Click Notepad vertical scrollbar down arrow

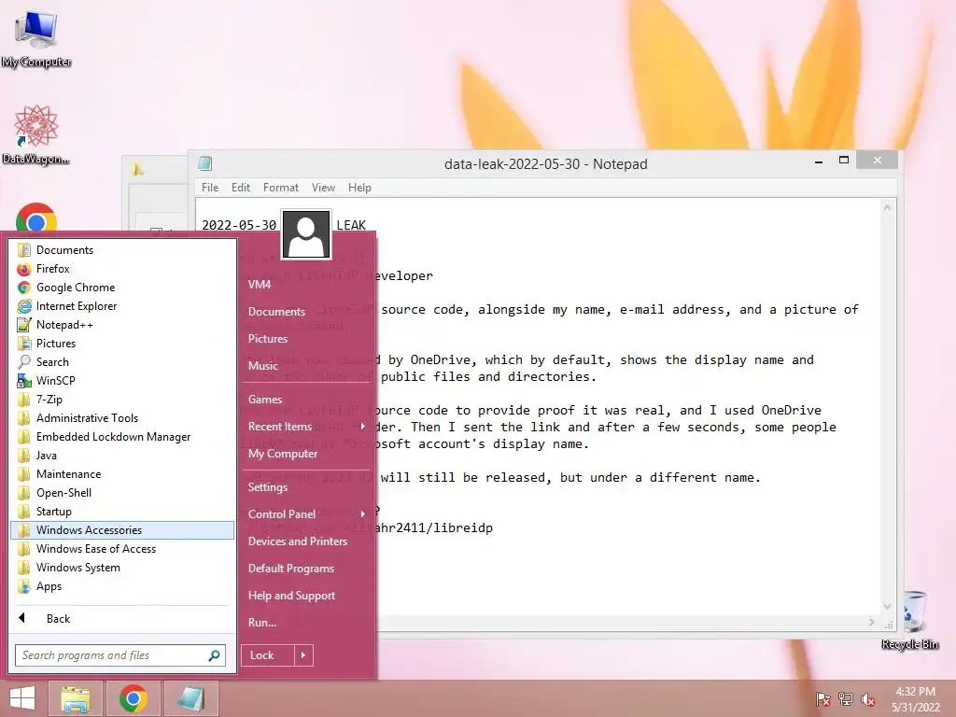(x=888, y=607)
